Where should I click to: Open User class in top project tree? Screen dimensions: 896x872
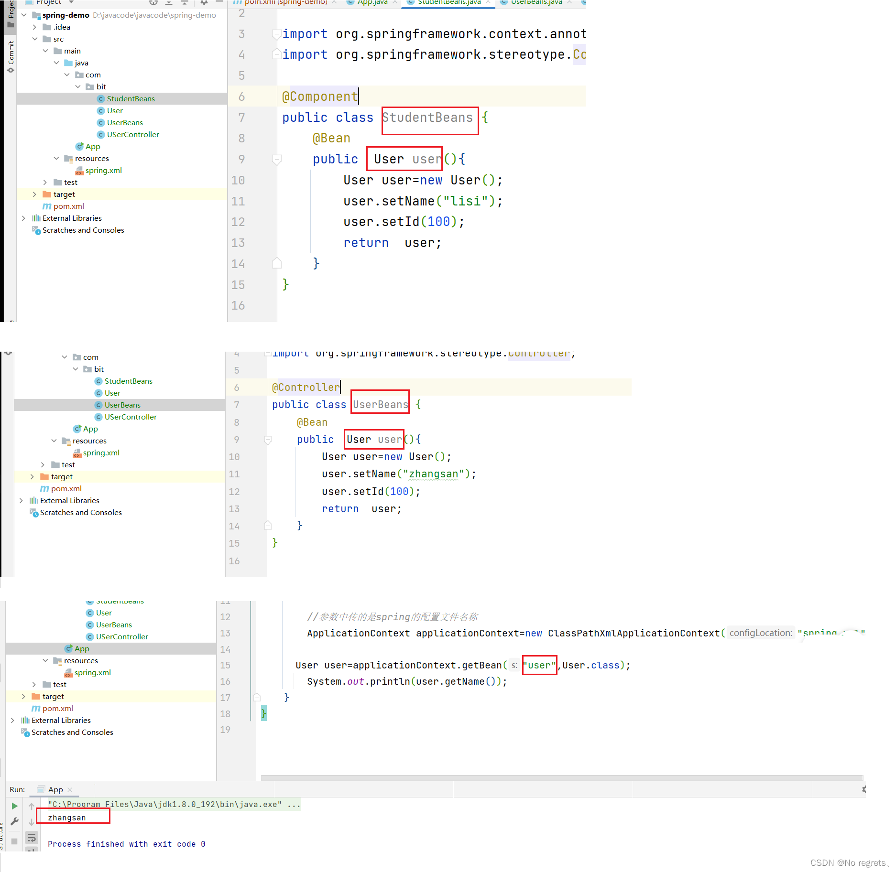tap(115, 110)
